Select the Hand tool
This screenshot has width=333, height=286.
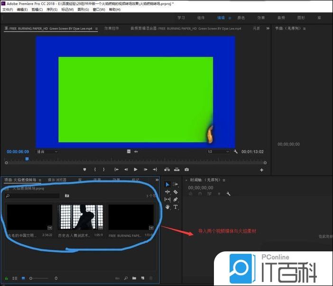tap(167, 207)
